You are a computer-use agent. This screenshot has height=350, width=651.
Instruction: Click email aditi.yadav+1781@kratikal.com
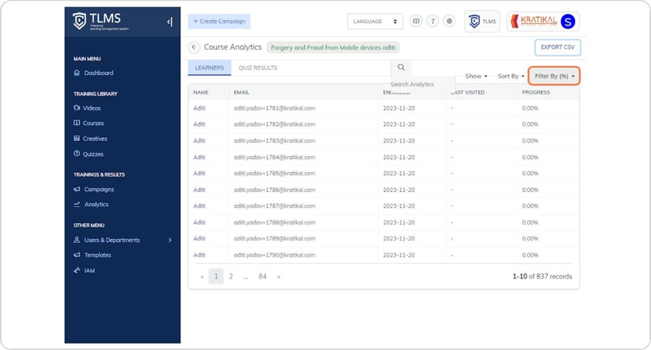[x=274, y=108]
